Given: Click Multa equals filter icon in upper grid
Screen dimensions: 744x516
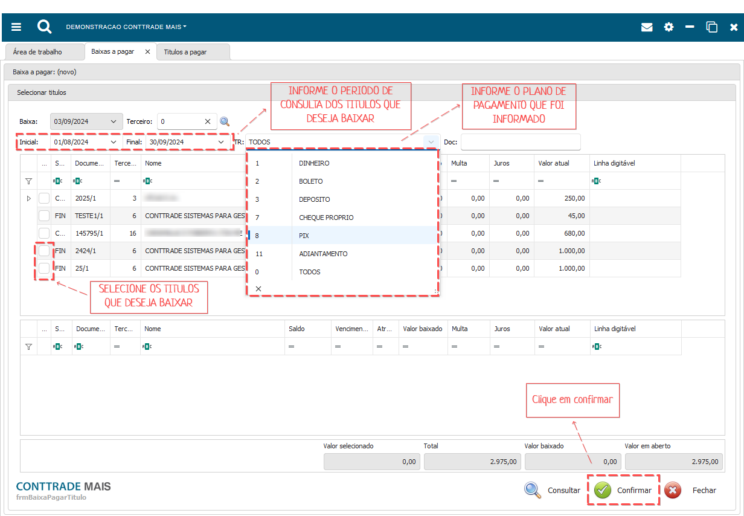Looking at the screenshot, I should click(454, 181).
